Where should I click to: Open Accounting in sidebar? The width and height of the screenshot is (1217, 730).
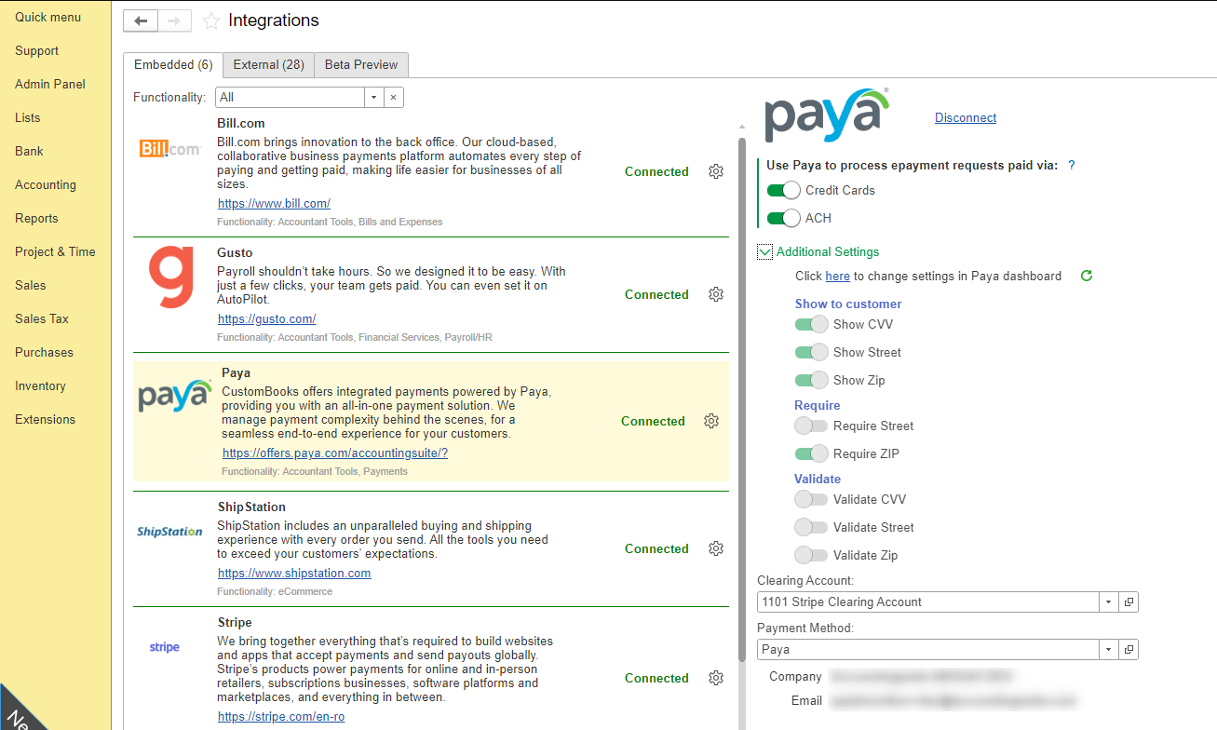tap(46, 184)
